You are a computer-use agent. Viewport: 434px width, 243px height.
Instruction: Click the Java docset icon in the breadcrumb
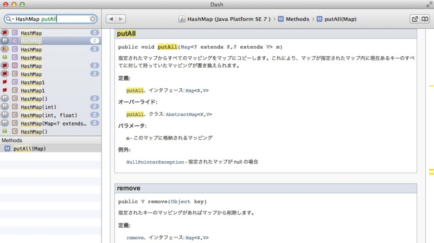click(182, 19)
